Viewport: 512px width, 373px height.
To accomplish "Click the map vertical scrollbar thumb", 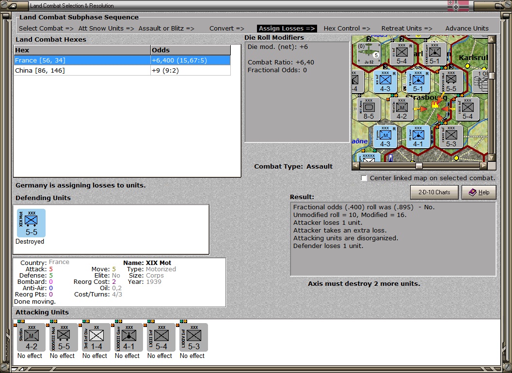I will [x=492, y=76].
